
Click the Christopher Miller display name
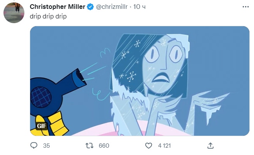pos(58,7)
